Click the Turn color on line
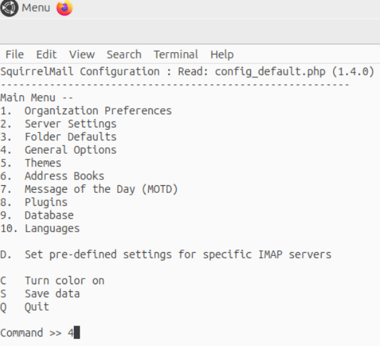 tap(52, 280)
